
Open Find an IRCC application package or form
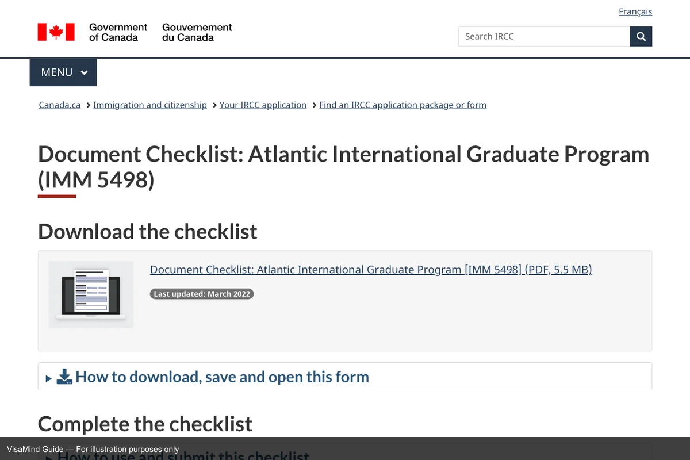(402, 105)
